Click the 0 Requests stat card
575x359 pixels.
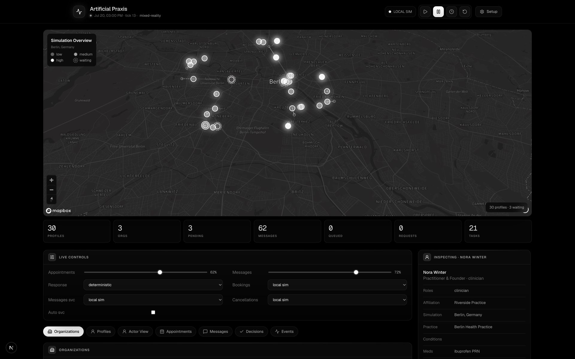click(x=428, y=231)
